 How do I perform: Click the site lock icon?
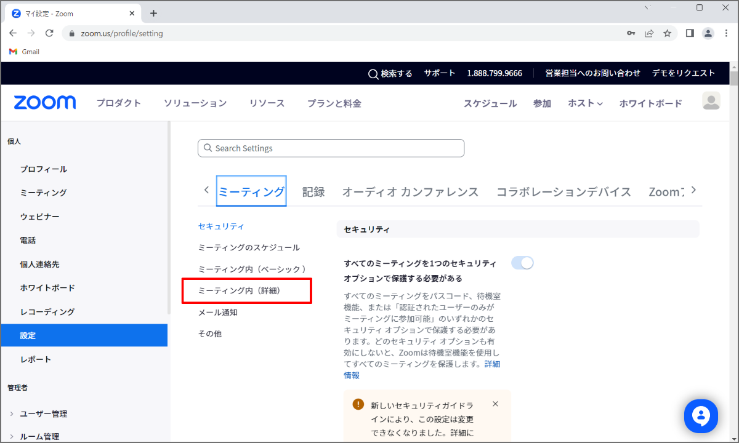coord(72,33)
